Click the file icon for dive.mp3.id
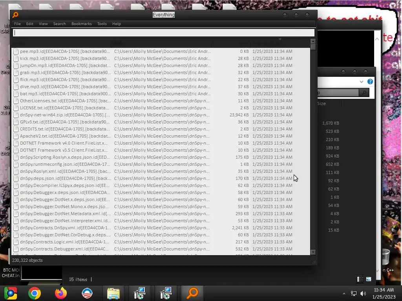402x301 pixels. pyautogui.click(x=16, y=87)
